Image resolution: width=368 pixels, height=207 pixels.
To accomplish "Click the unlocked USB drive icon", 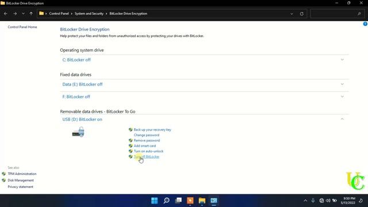I will point(78,132).
